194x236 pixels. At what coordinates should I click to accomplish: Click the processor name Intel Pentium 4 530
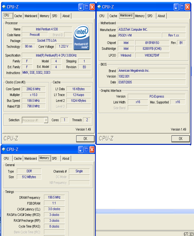click(x=47, y=29)
